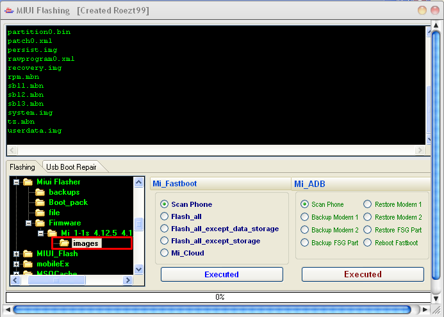Select the Boot_pack folder in tree

(69, 202)
